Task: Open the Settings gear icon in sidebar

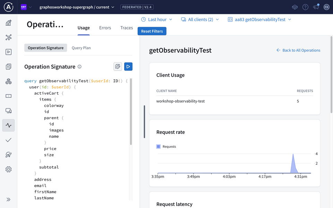Action: (x=8, y=170)
